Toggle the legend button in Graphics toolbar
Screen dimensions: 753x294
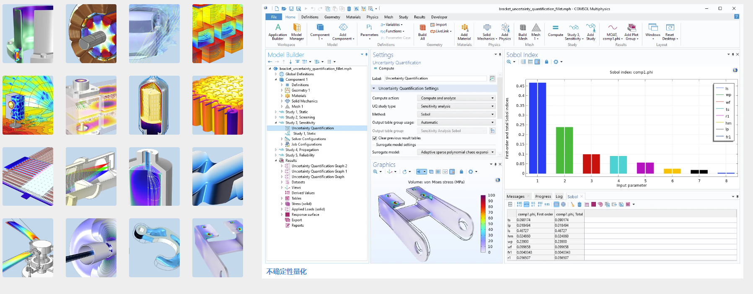click(452, 172)
